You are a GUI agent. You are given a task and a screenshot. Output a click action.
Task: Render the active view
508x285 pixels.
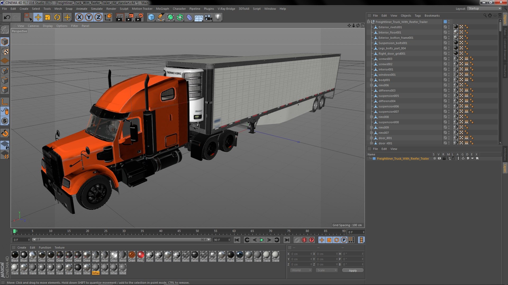coord(120,17)
